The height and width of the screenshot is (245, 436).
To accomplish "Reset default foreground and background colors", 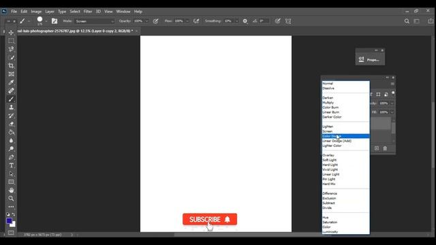I will pyautogui.click(x=8, y=214).
